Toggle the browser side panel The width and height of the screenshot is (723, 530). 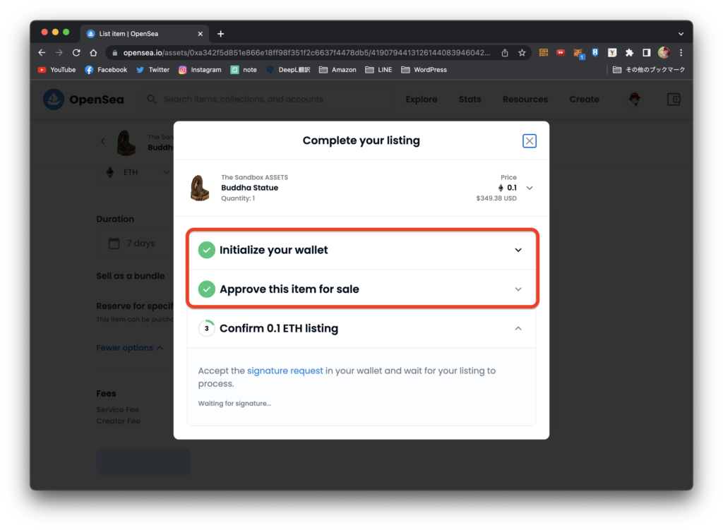(647, 52)
